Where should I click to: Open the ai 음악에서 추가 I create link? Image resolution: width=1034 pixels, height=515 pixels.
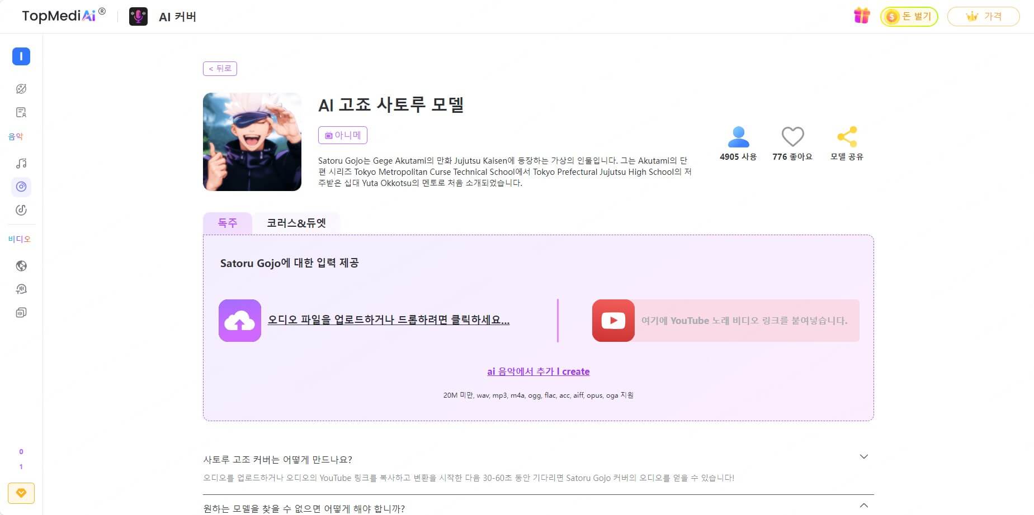[x=539, y=371]
